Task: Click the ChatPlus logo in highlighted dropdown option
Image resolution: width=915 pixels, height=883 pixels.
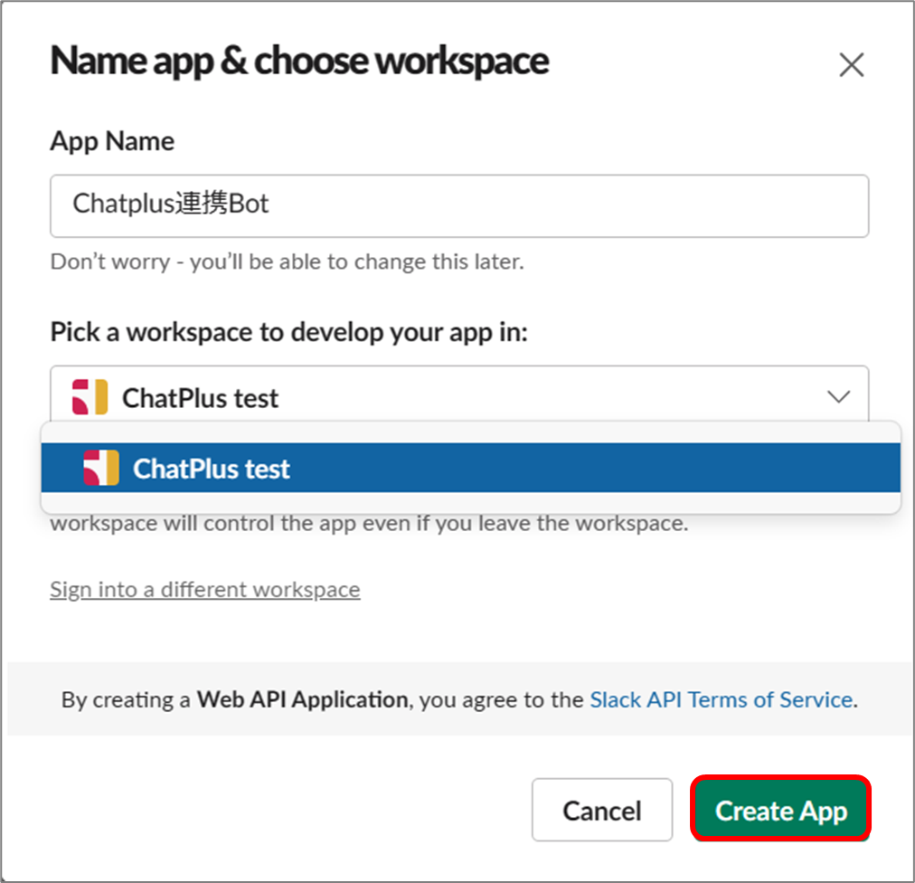Action: point(101,468)
